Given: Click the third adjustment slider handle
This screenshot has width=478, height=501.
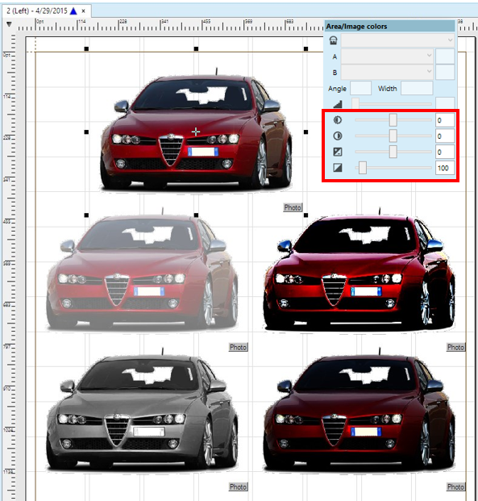Looking at the screenshot, I should coord(393,152).
